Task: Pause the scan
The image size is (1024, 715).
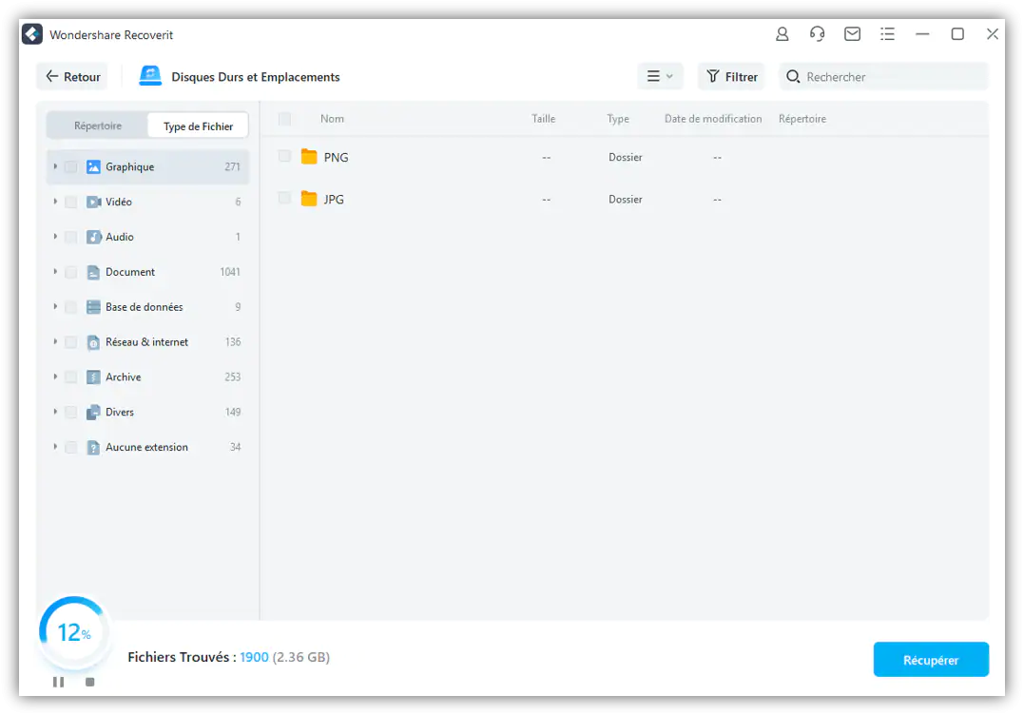Action: tap(58, 682)
